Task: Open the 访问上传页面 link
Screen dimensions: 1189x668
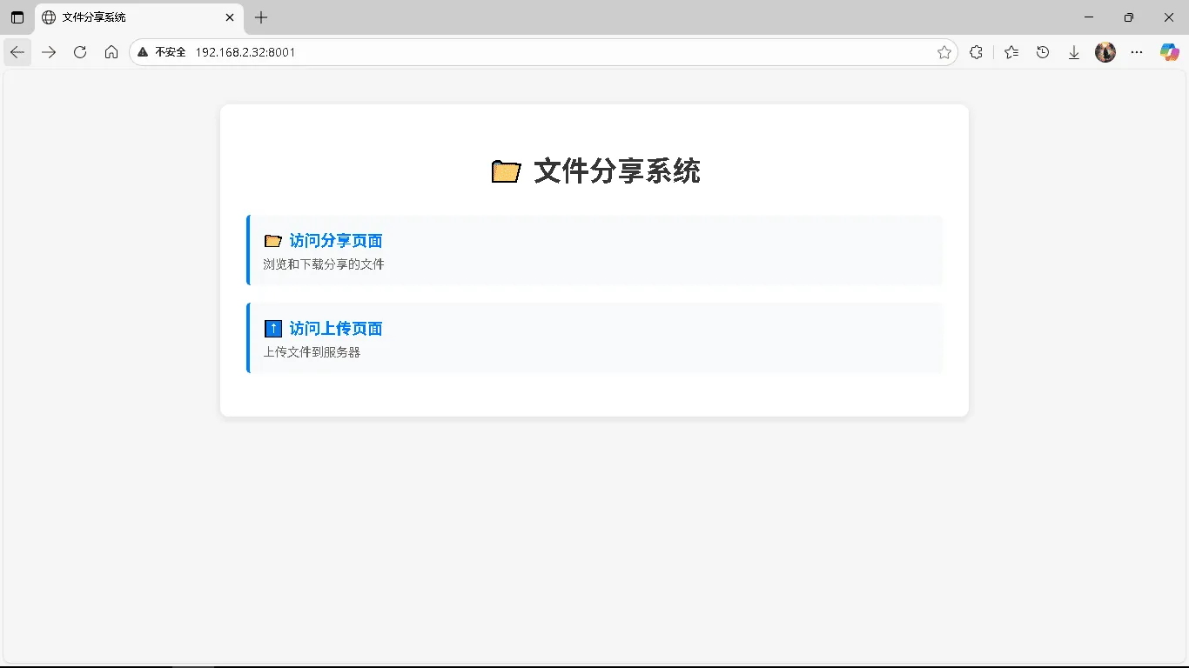Action: (x=335, y=328)
